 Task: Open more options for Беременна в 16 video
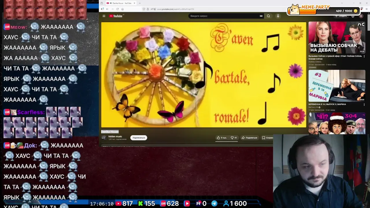(x=364, y=104)
